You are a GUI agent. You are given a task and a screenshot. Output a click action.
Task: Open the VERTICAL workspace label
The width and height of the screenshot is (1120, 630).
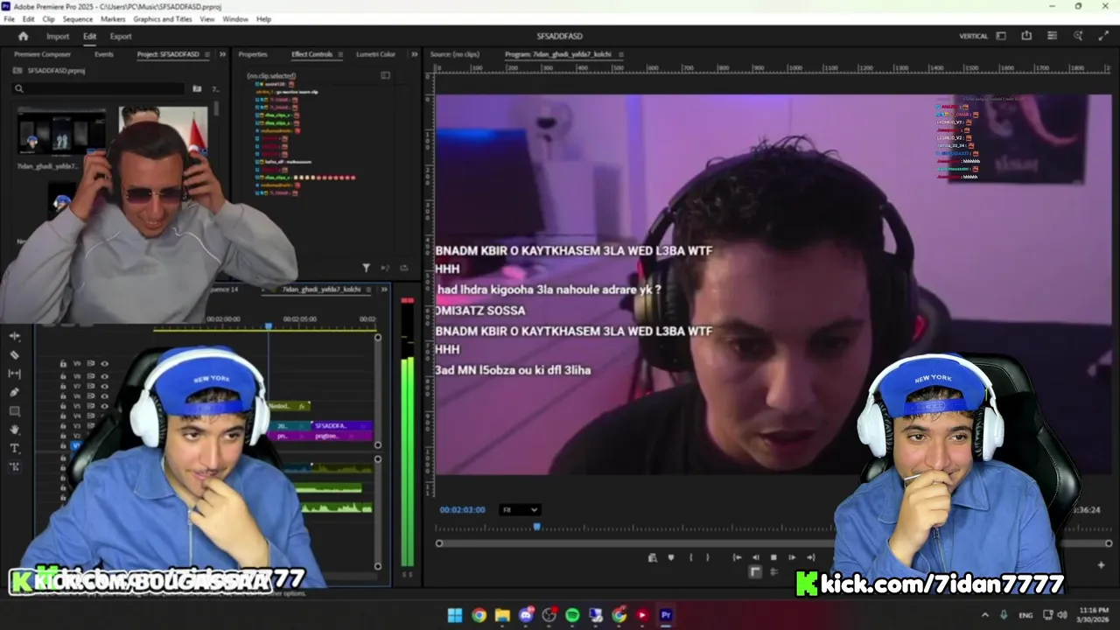click(973, 36)
